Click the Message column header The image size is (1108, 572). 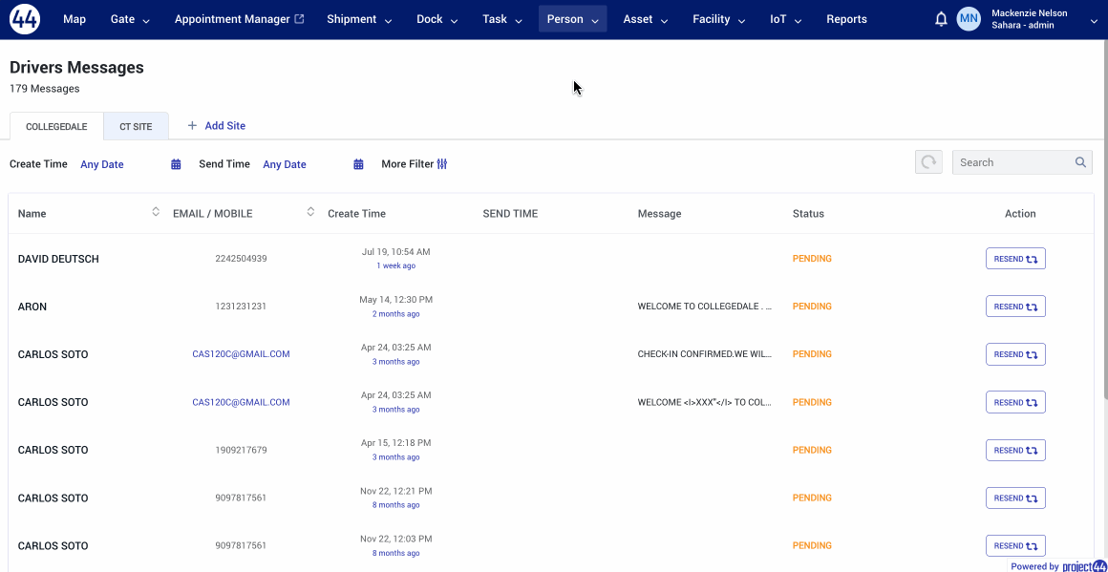click(659, 213)
